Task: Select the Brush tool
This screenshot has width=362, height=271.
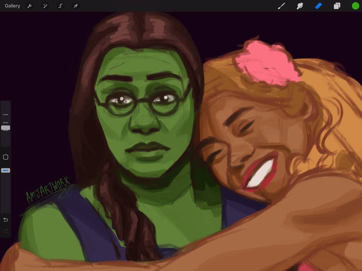Action: coord(281,6)
